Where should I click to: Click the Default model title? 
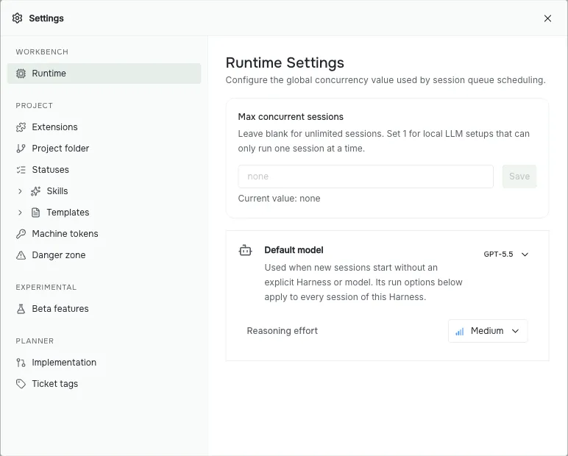[294, 250]
